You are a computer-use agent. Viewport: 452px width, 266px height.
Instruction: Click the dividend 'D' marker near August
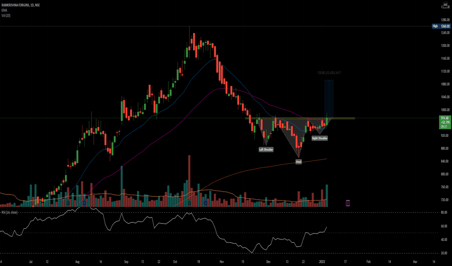coord(84,203)
